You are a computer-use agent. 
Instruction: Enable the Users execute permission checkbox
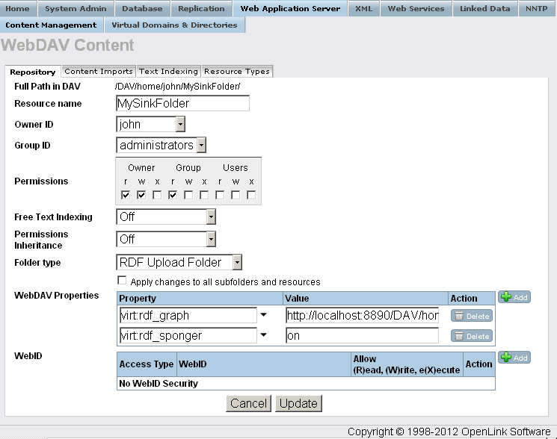pyautogui.click(x=251, y=196)
